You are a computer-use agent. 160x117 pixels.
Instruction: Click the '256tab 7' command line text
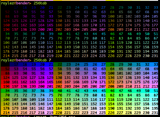[x=42, y=60]
